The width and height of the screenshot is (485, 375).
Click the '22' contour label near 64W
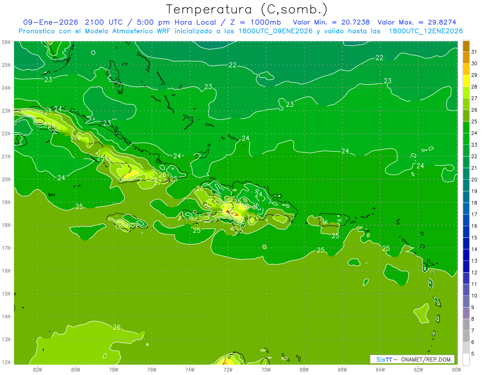click(379, 58)
